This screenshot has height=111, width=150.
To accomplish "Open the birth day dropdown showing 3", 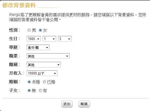I will (x=65, y=39).
